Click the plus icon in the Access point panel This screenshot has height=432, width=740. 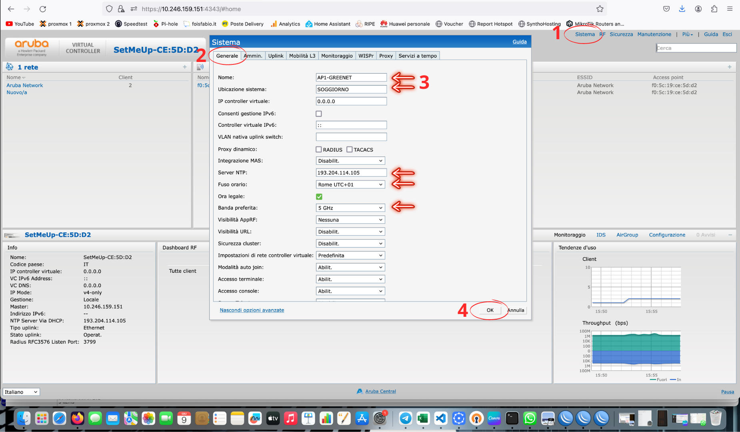[x=730, y=67]
